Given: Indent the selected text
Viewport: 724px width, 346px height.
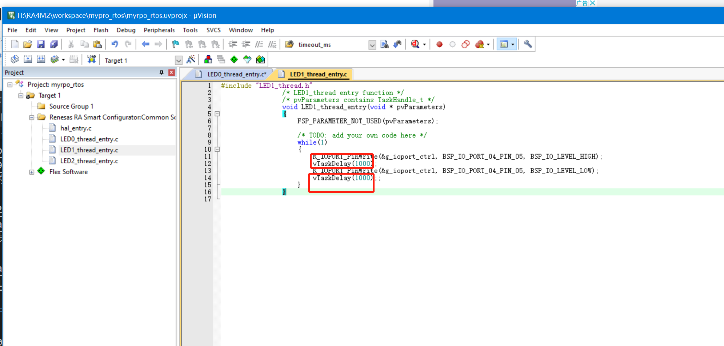Looking at the screenshot, I should click(233, 44).
